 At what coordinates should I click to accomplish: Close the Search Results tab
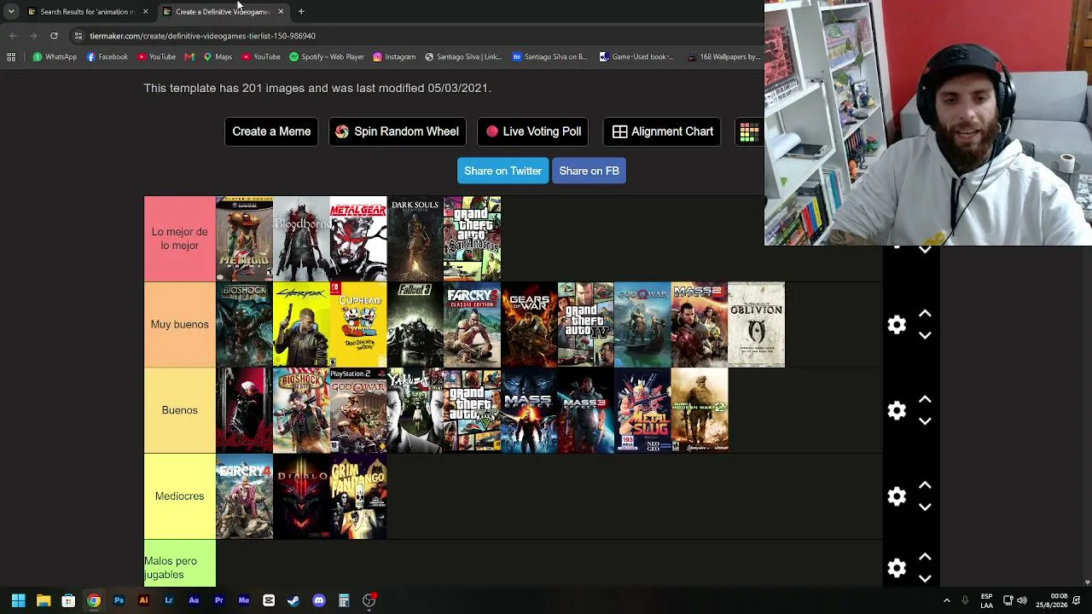point(145,12)
